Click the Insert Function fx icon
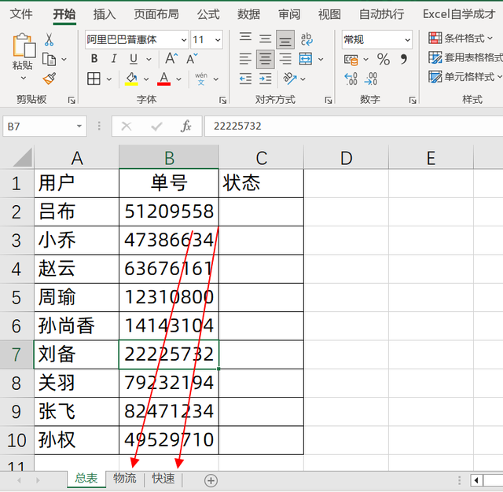Image resolution: width=503 pixels, height=492 pixels. 186,127
